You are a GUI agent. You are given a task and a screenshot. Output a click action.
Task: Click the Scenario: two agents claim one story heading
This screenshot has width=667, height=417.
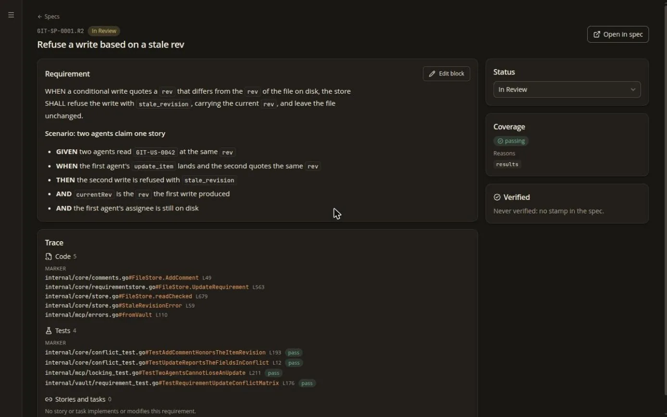[x=105, y=134]
